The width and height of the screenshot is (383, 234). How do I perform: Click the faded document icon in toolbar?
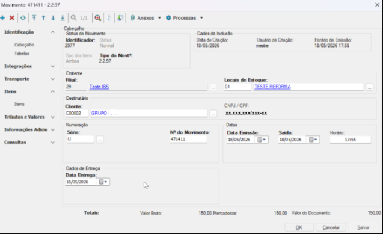click(109, 18)
